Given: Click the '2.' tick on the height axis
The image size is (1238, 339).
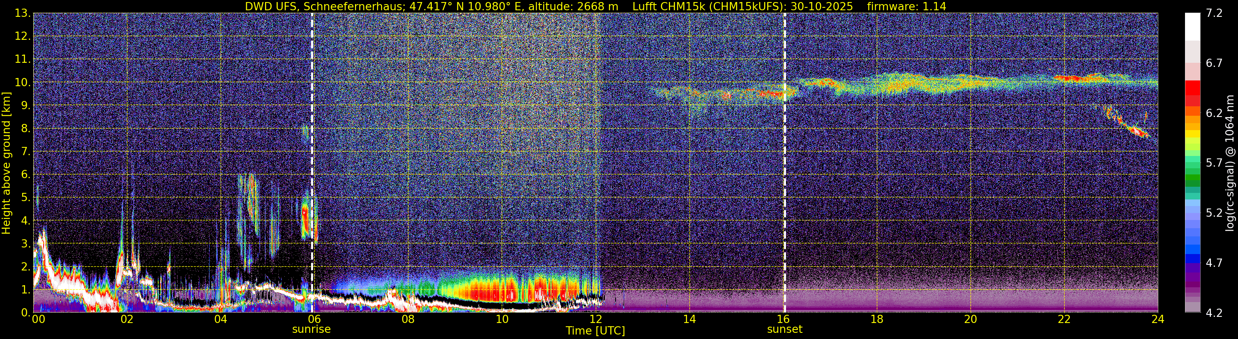Looking at the screenshot, I should (x=25, y=267).
